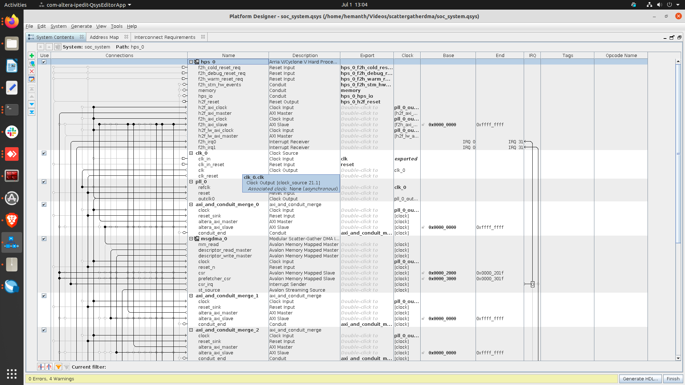Click the red X remove component icon
Image resolution: width=685 pixels, height=385 pixels.
tap(32, 71)
